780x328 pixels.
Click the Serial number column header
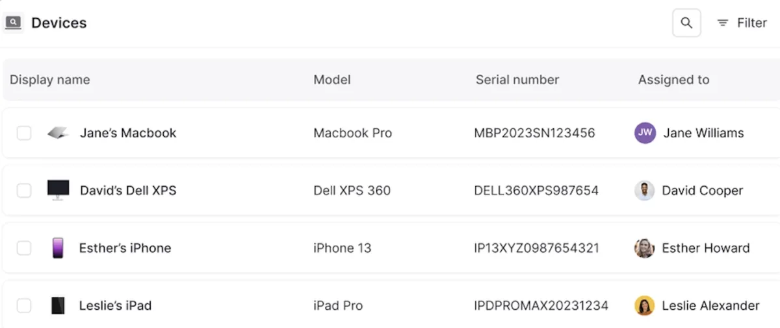coord(517,80)
